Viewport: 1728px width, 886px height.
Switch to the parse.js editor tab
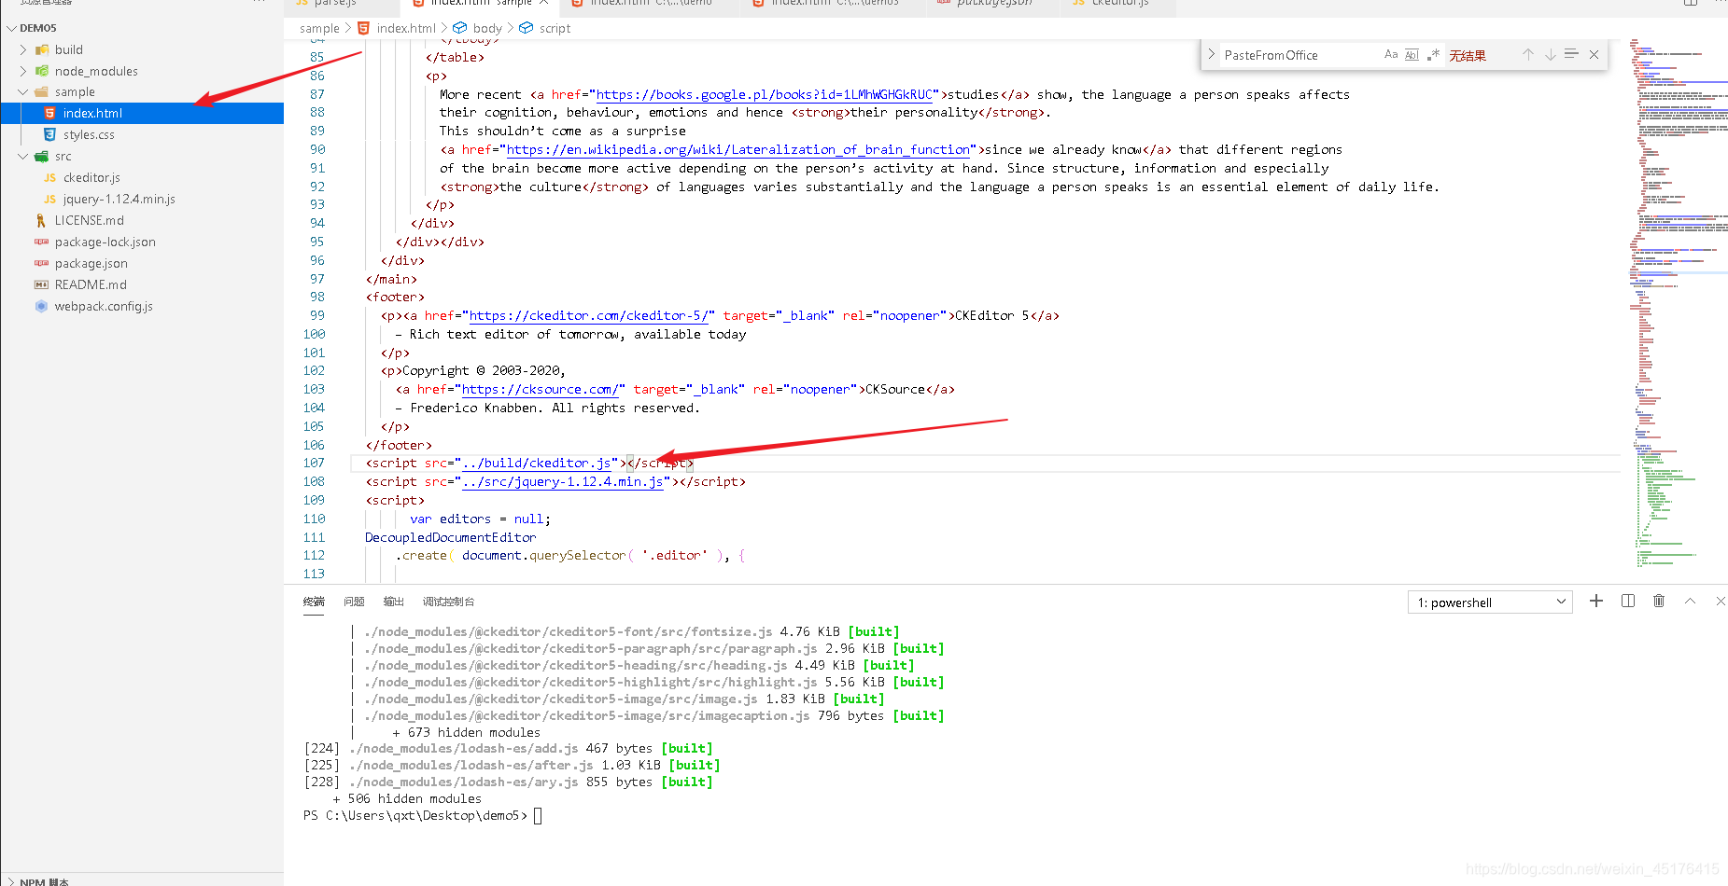pos(335,4)
